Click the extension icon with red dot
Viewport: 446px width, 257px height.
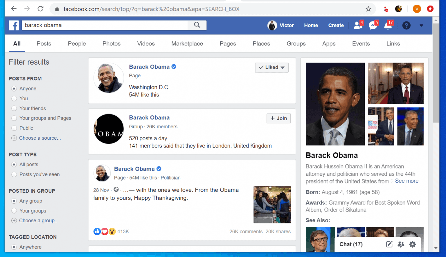coord(386,9)
